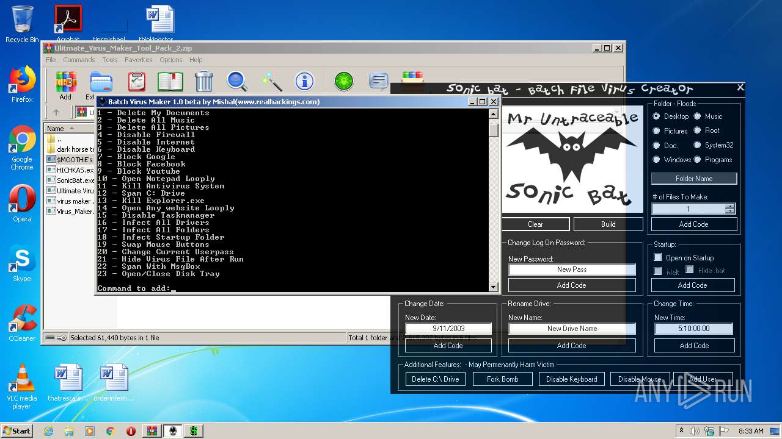782x439 pixels.
Task: Click the Folder Name field
Action: click(x=694, y=179)
